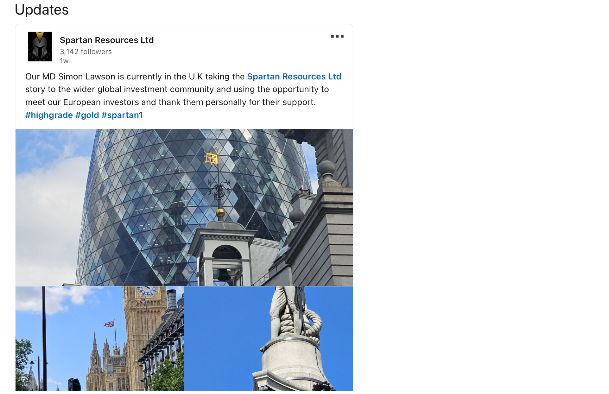
Task: Open Spartan Resources Ltd company name header
Action: point(107,40)
